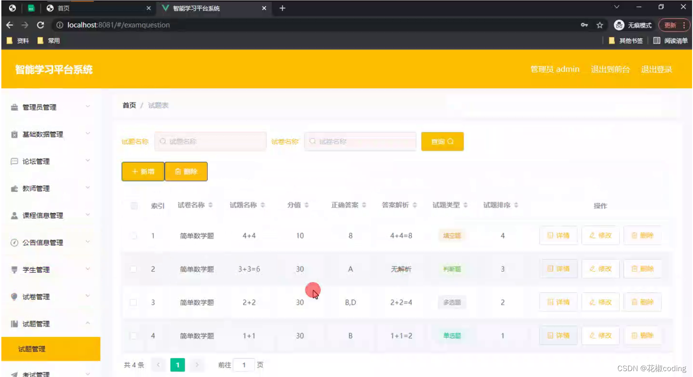This screenshot has width=693, height=377.
Task: Select the checkbox beside question 2+2
Action: pyautogui.click(x=134, y=302)
